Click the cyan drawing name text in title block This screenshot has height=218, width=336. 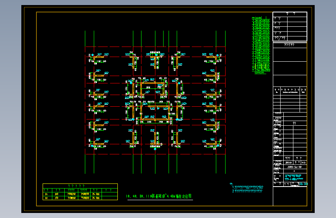tap(294, 177)
